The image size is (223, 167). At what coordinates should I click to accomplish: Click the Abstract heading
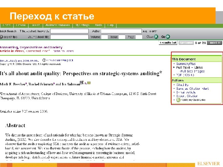click(15, 125)
